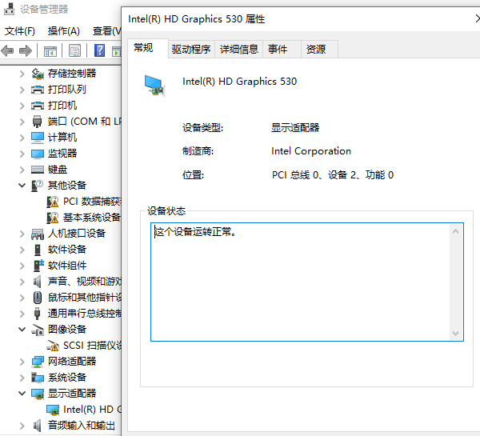Expand the 人机接口设备 tree node

pos(22,234)
